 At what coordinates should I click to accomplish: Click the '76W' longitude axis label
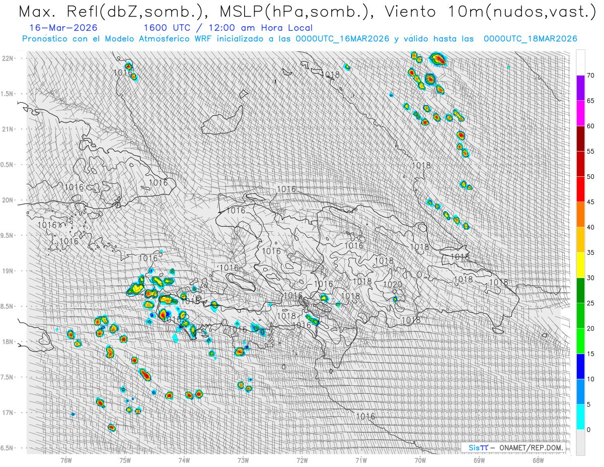tap(66, 460)
